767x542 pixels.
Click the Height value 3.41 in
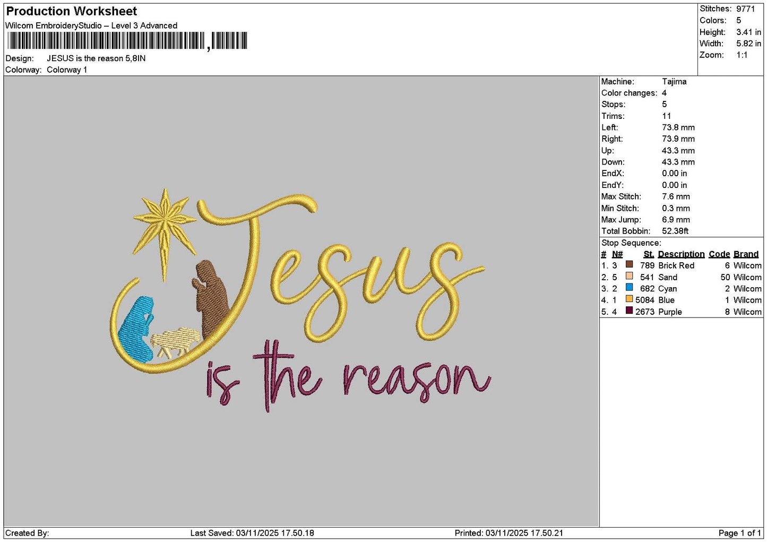pyautogui.click(x=748, y=32)
